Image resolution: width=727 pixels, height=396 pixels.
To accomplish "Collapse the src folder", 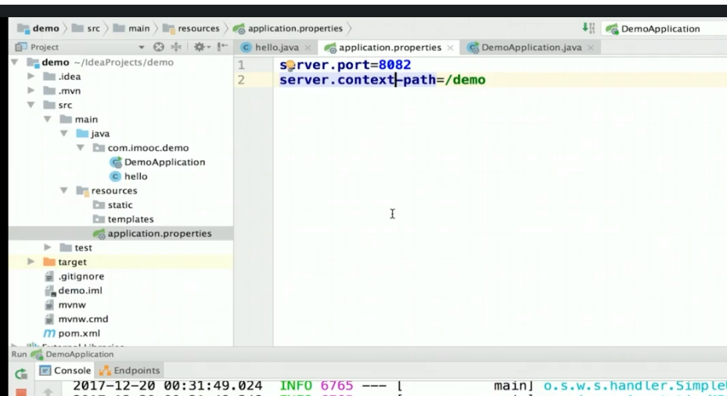I will (x=31, y=105).
